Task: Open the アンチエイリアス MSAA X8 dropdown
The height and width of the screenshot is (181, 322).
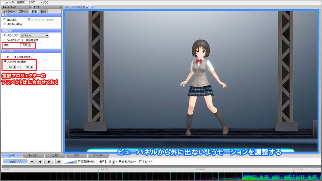Action: pyautogui.click(x=47, y=35)
